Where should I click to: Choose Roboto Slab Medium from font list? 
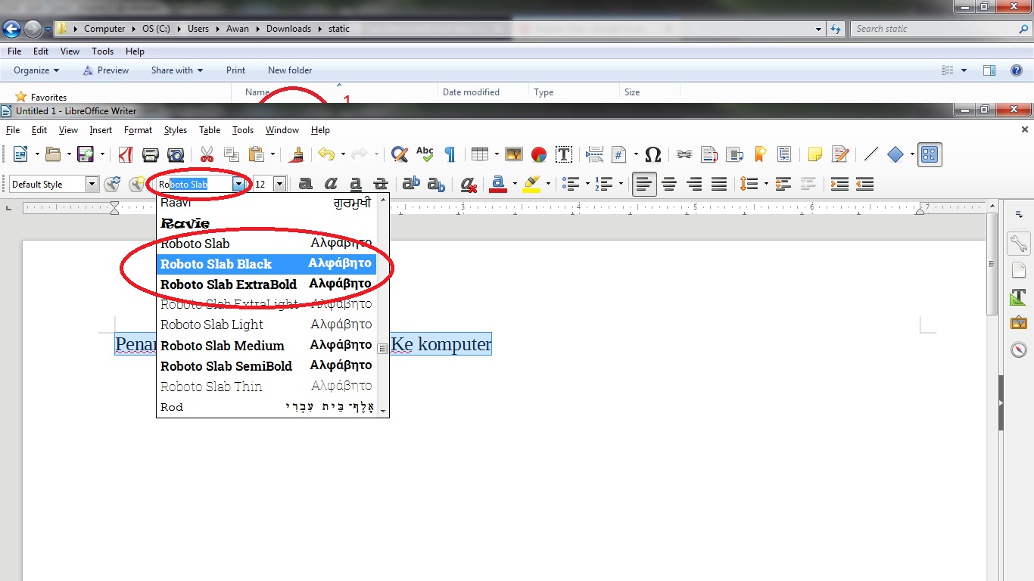tap(267, 346)
